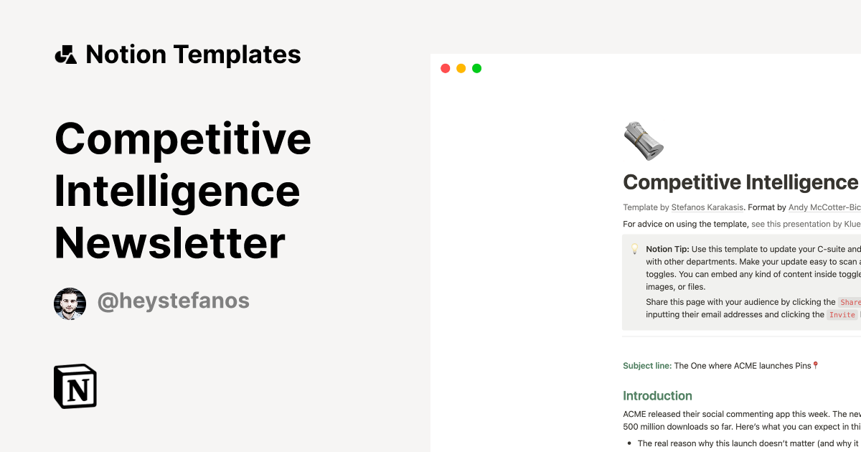
Task: Click the lightbulb icon in the Notion Tip callout
Action: click(x=634, y=249)
